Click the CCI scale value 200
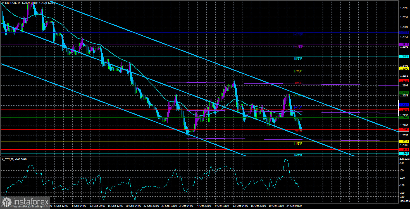The width and height of the screenshot is (410, 209). tap(402, 163)
